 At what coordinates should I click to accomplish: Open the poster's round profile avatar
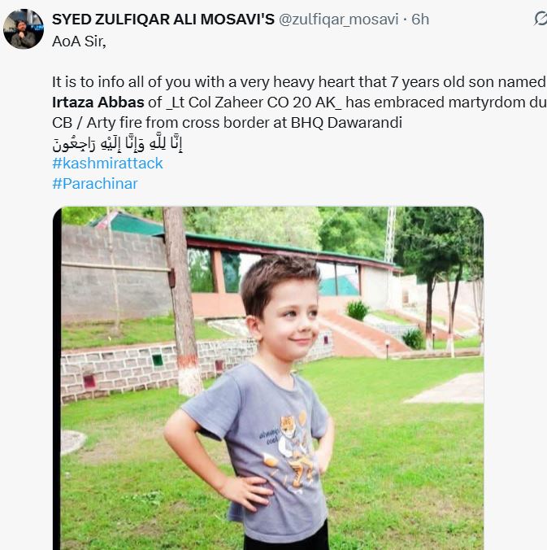tap(24, 29)
